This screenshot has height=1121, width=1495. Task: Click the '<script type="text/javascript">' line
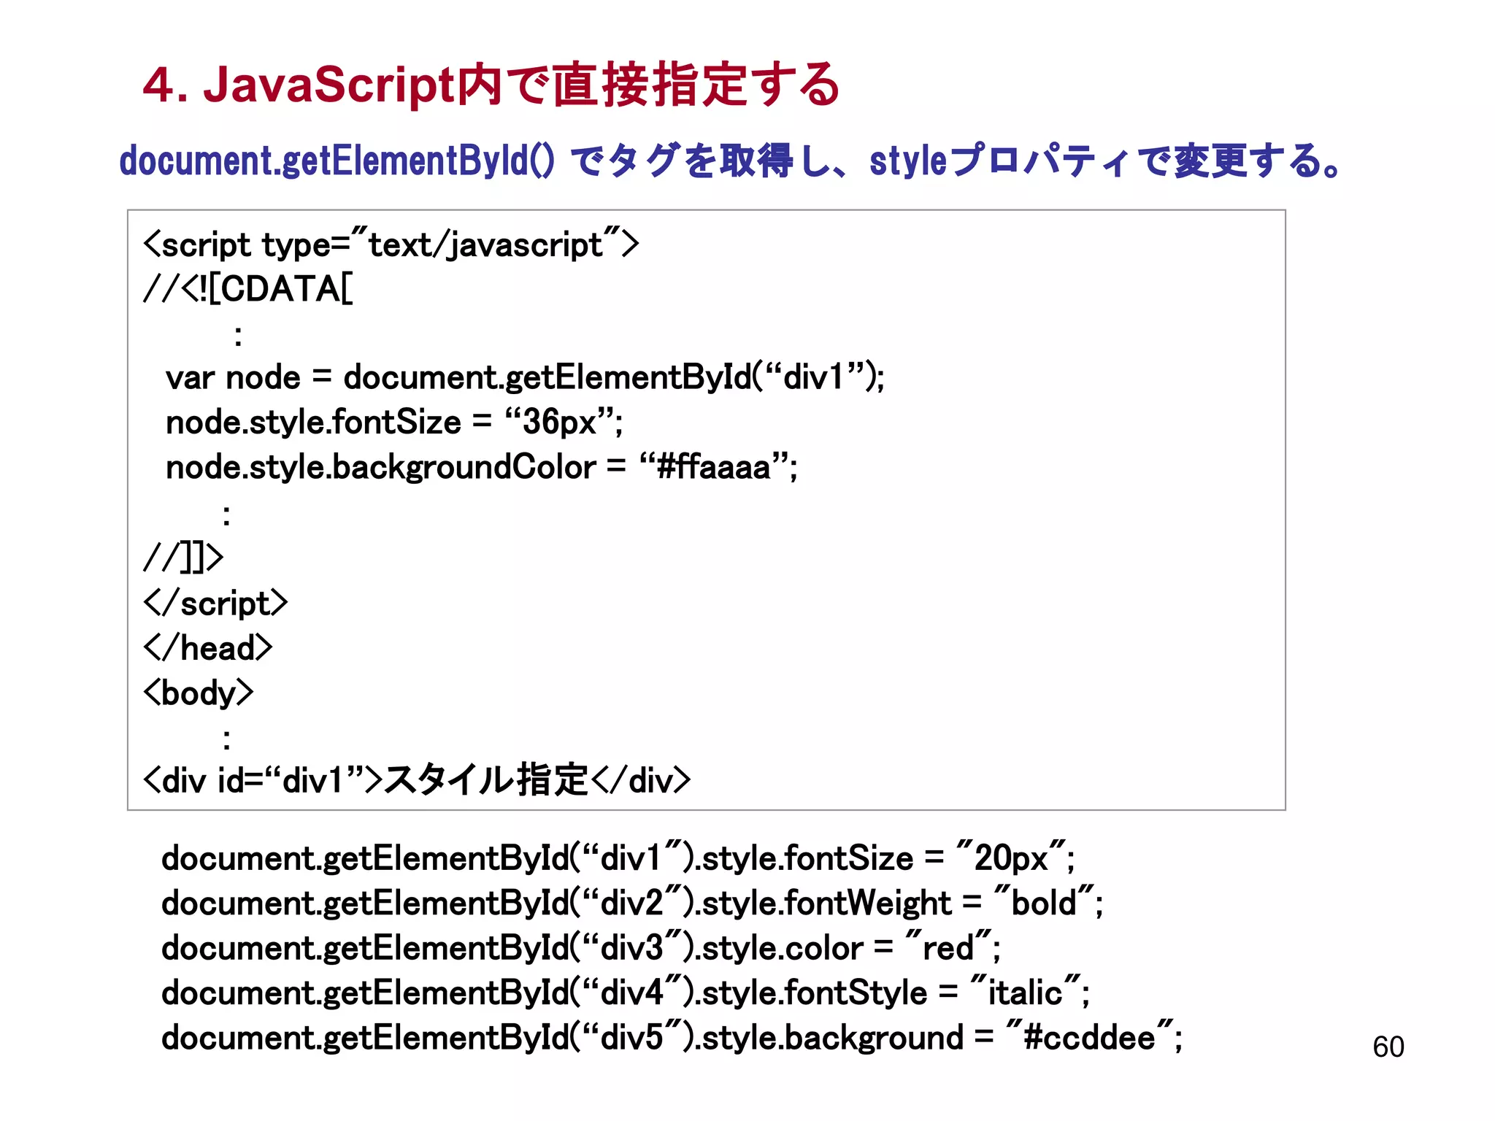pos(391,244)
